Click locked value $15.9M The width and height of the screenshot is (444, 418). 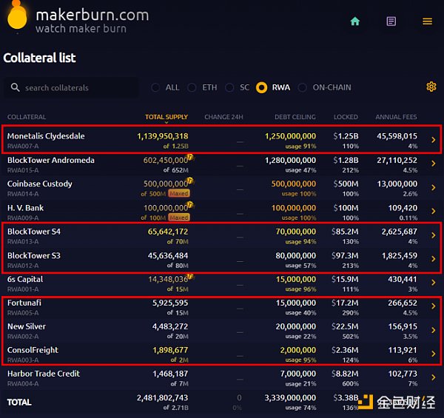point(345,280)
